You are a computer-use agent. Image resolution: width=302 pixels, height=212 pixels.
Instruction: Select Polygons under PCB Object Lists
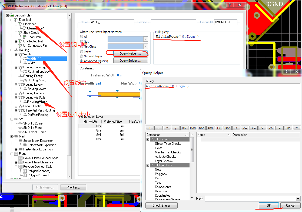[x=161, y=174]
